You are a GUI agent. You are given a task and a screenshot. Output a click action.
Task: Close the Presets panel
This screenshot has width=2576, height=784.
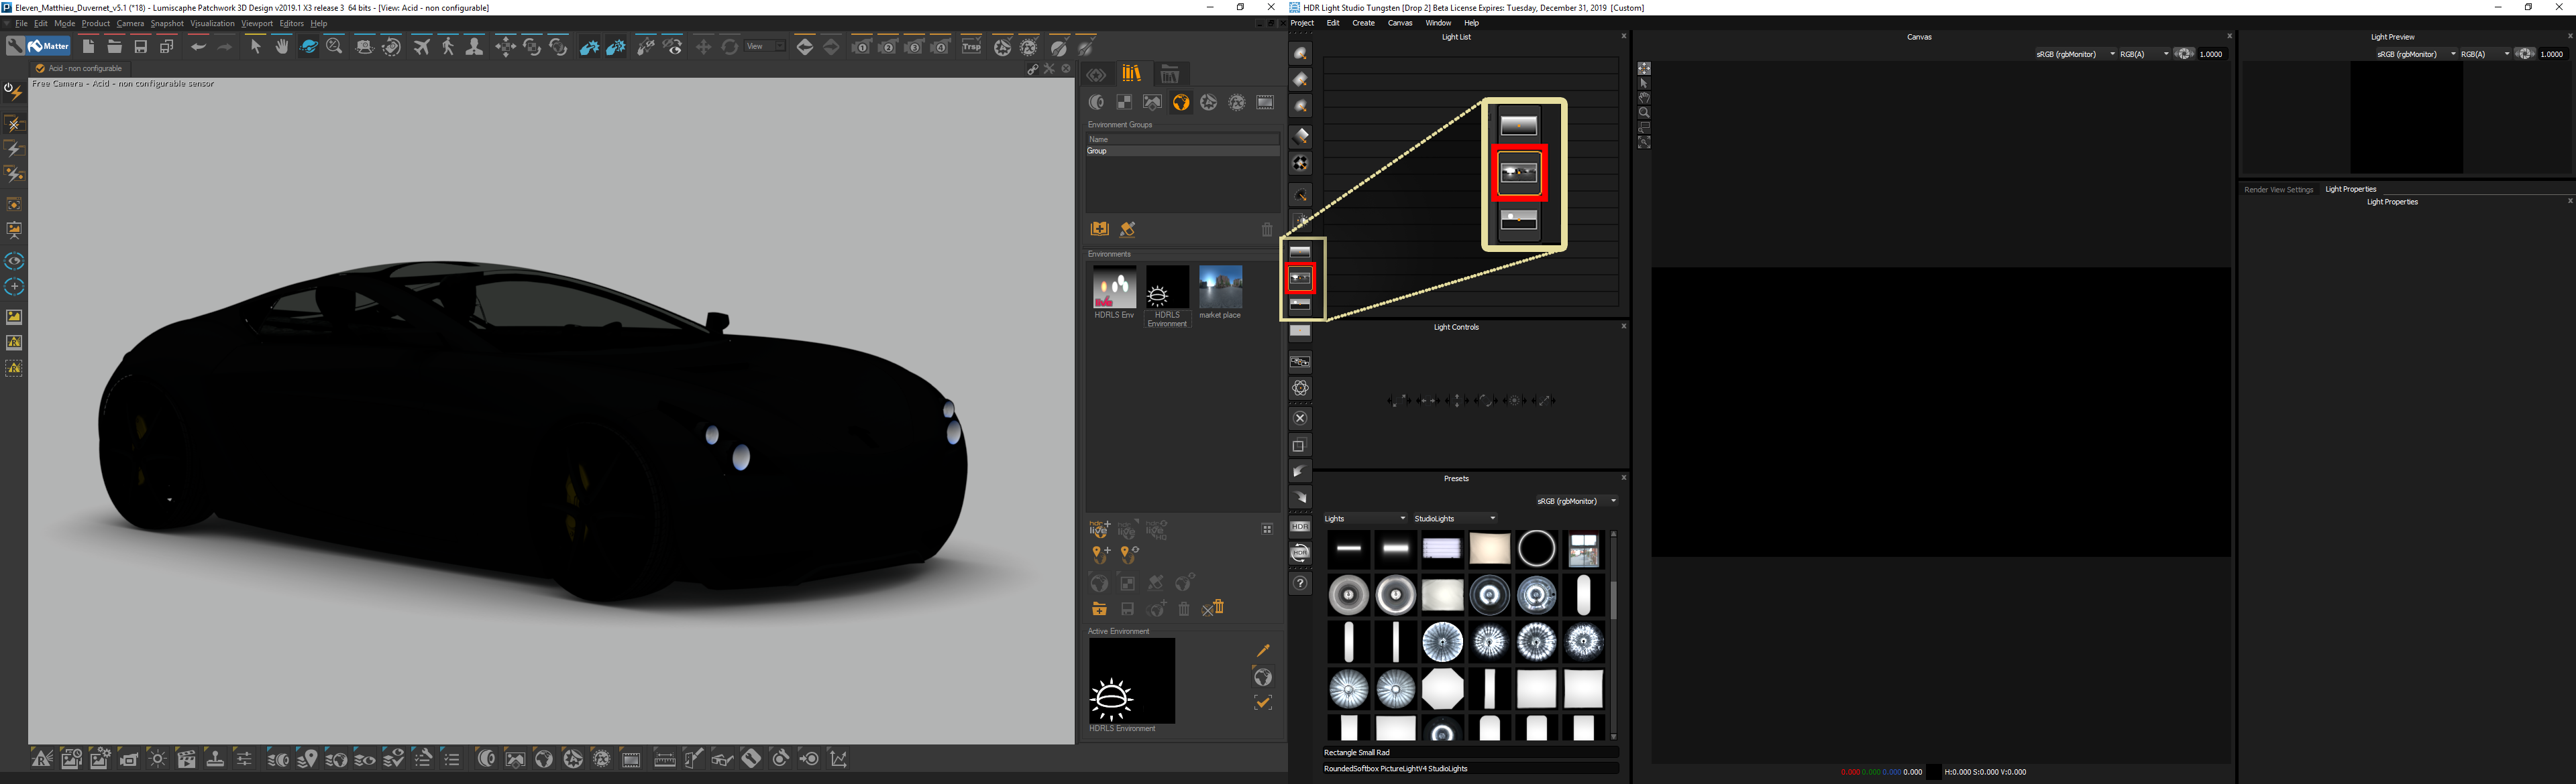1623,477
